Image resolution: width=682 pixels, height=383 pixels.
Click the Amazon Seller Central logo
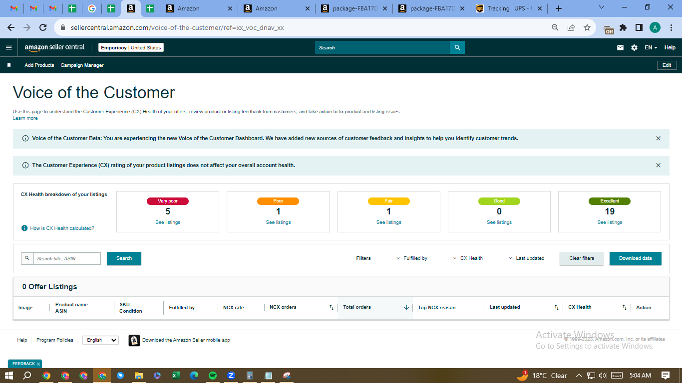pos(55,47)
